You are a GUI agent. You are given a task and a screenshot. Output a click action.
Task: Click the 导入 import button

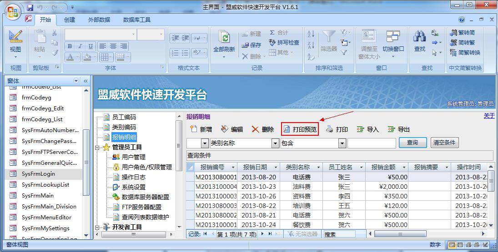point(368,129)
